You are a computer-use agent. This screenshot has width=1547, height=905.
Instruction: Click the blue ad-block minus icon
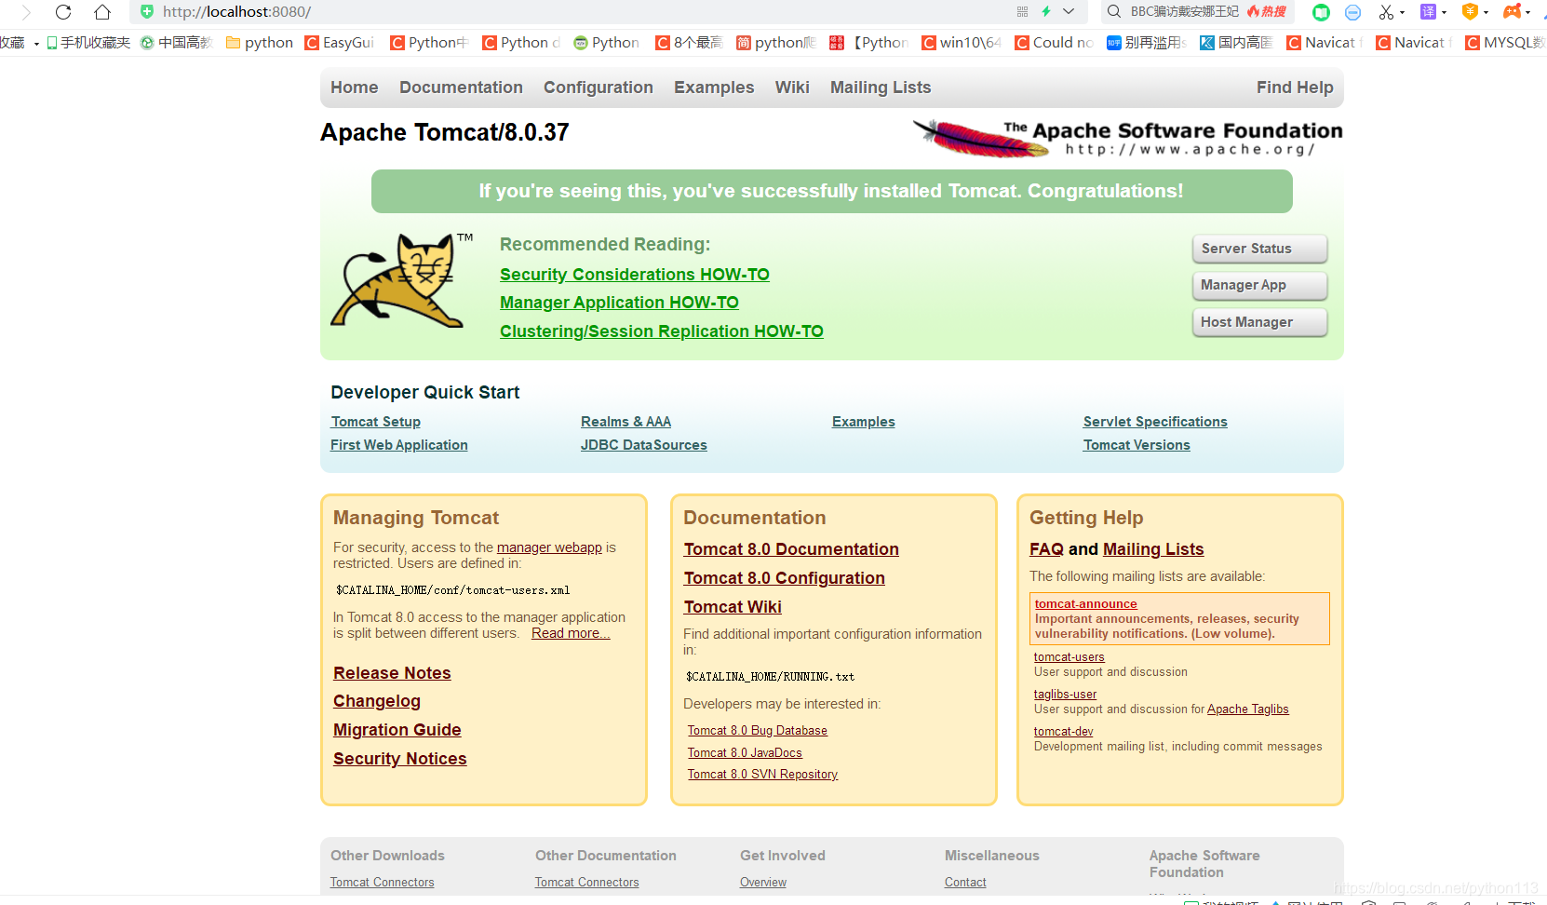[1353, 12]
